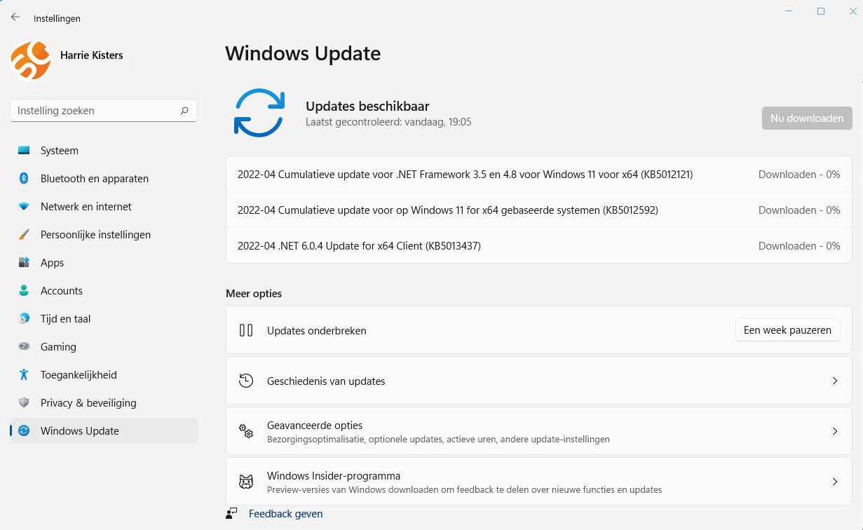Expand Geschiedenis van updates chevron
The width and height of the screenshot is (863, 530).
coord(834,381)
